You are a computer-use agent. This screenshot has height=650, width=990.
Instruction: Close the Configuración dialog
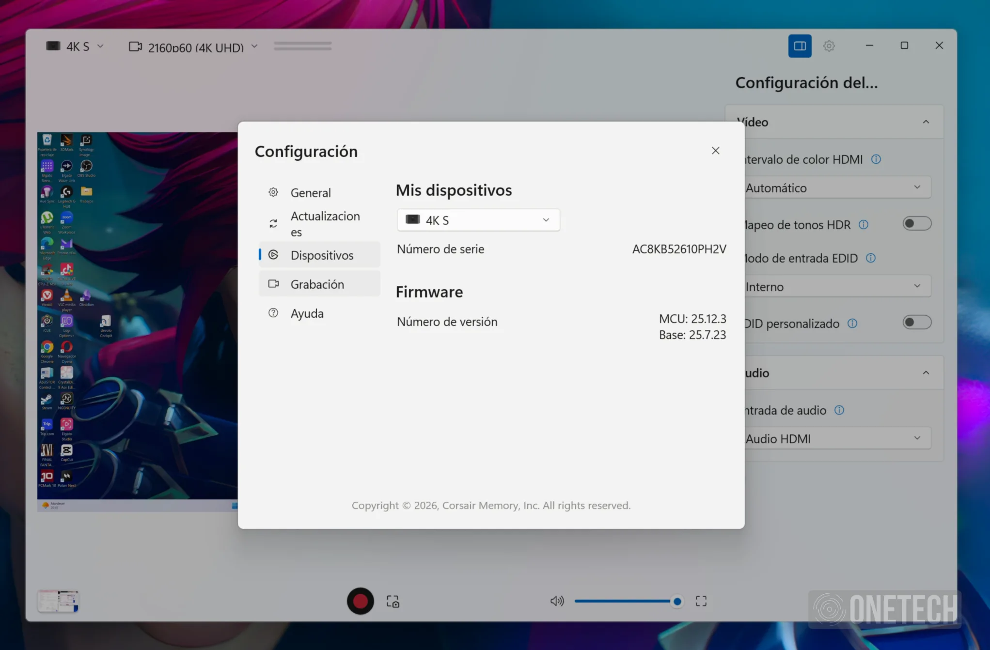click(x=715, y=151)
